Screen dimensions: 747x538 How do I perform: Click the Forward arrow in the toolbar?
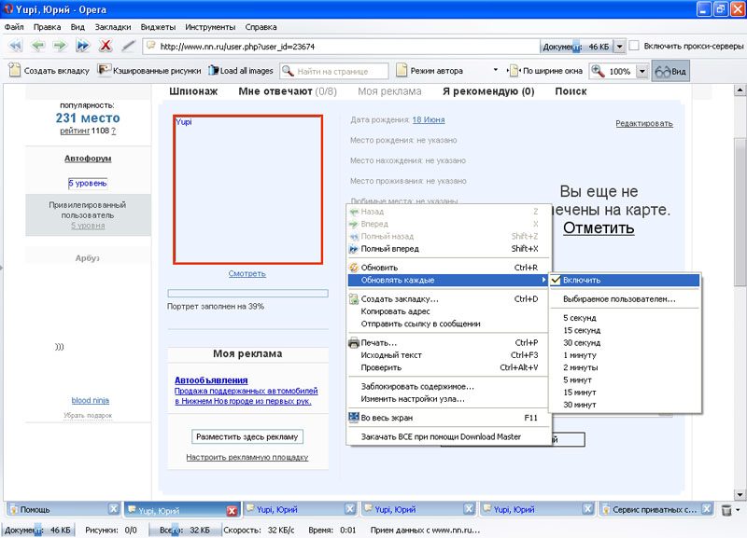60,46
